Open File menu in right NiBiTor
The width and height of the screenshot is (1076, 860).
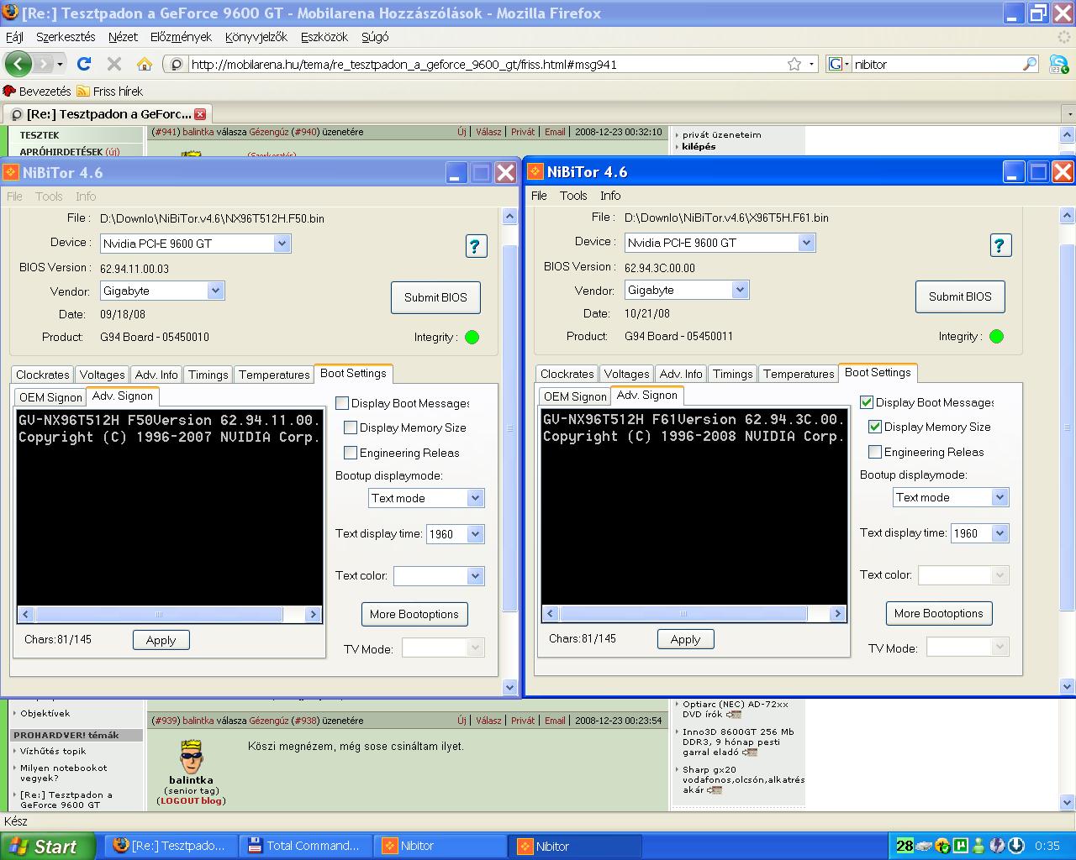(x=539, y=196)
